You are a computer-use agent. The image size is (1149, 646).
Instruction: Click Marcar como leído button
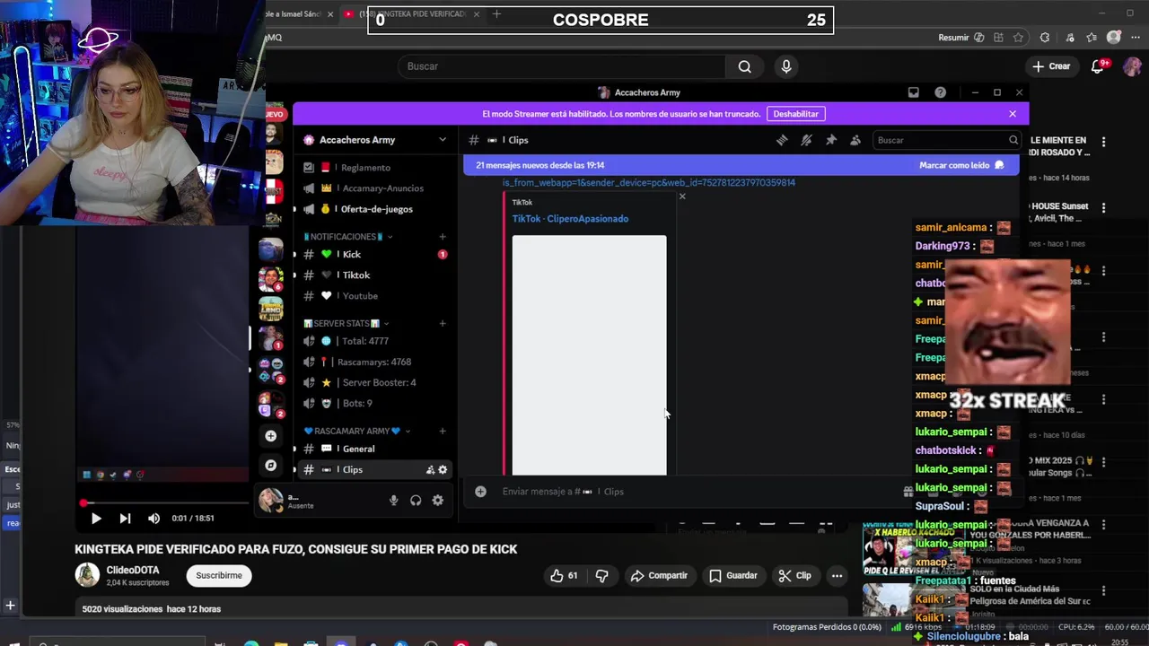pos(960,165)
